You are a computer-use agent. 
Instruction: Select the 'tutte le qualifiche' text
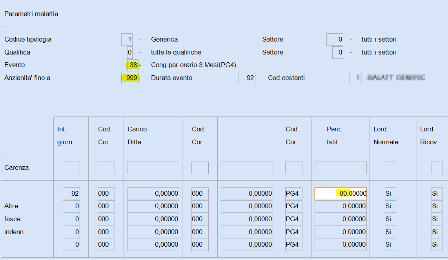(x=176, y=52)
